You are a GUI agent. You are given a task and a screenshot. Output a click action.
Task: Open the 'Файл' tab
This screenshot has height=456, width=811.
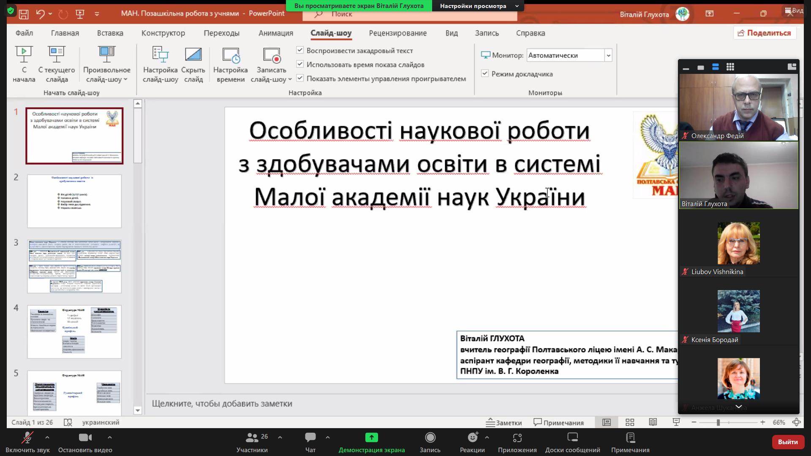[x=24, y=33]
